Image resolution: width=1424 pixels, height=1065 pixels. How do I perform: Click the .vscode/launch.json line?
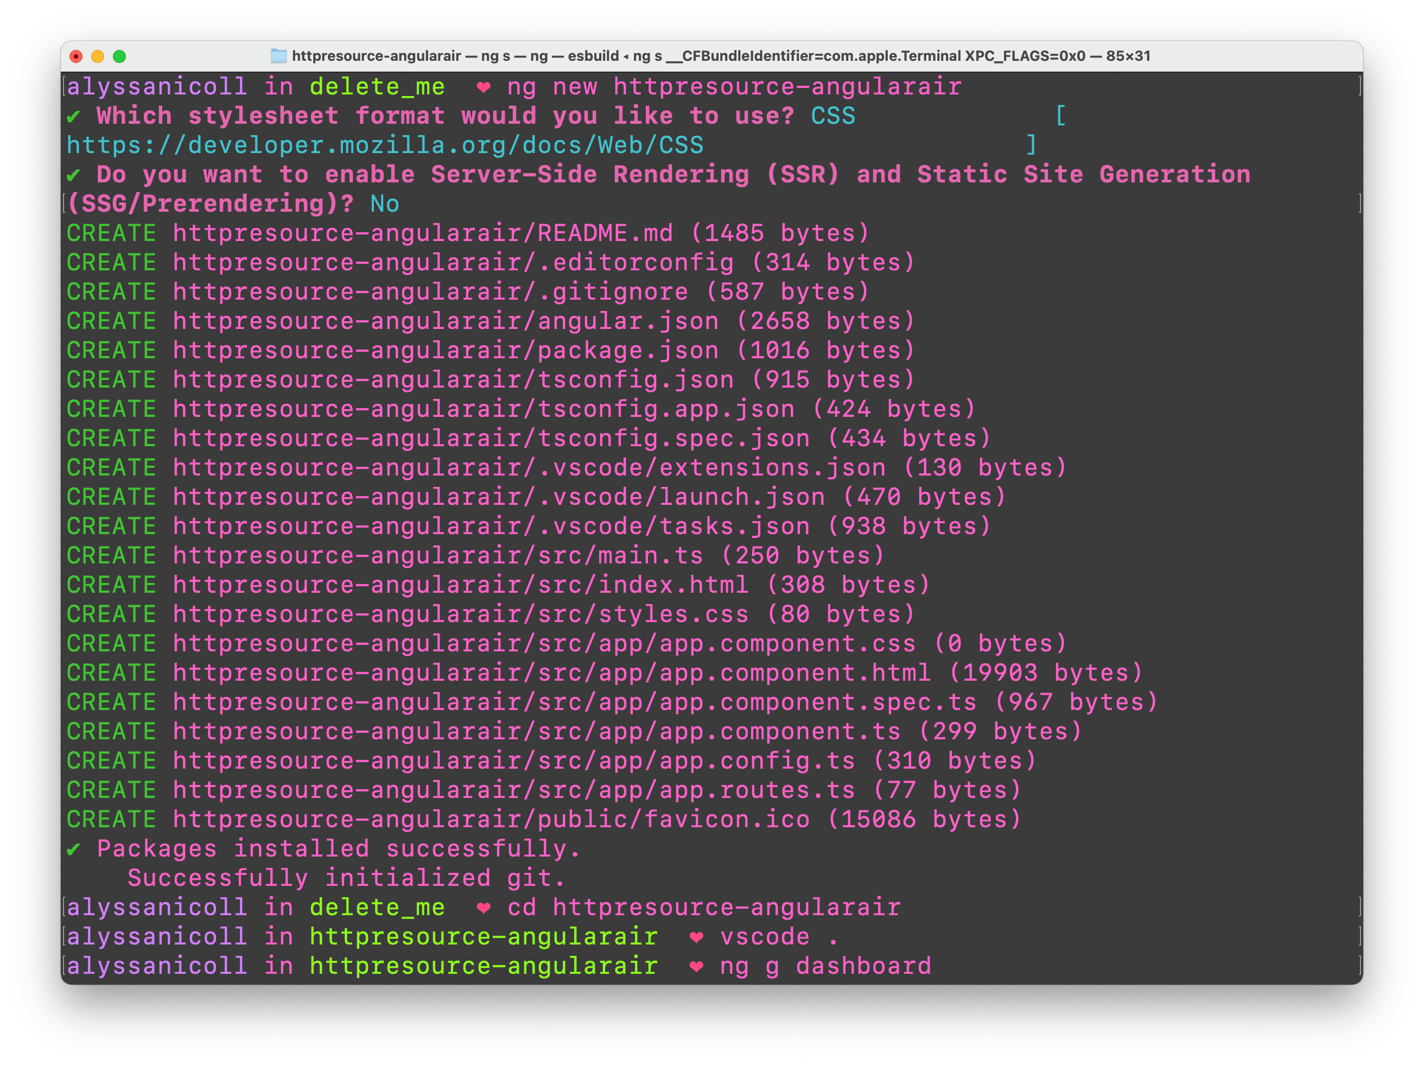(x=536, y=497)
